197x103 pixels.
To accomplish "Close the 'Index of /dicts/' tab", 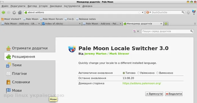I will pyautogui.click(x=80, y=24).
